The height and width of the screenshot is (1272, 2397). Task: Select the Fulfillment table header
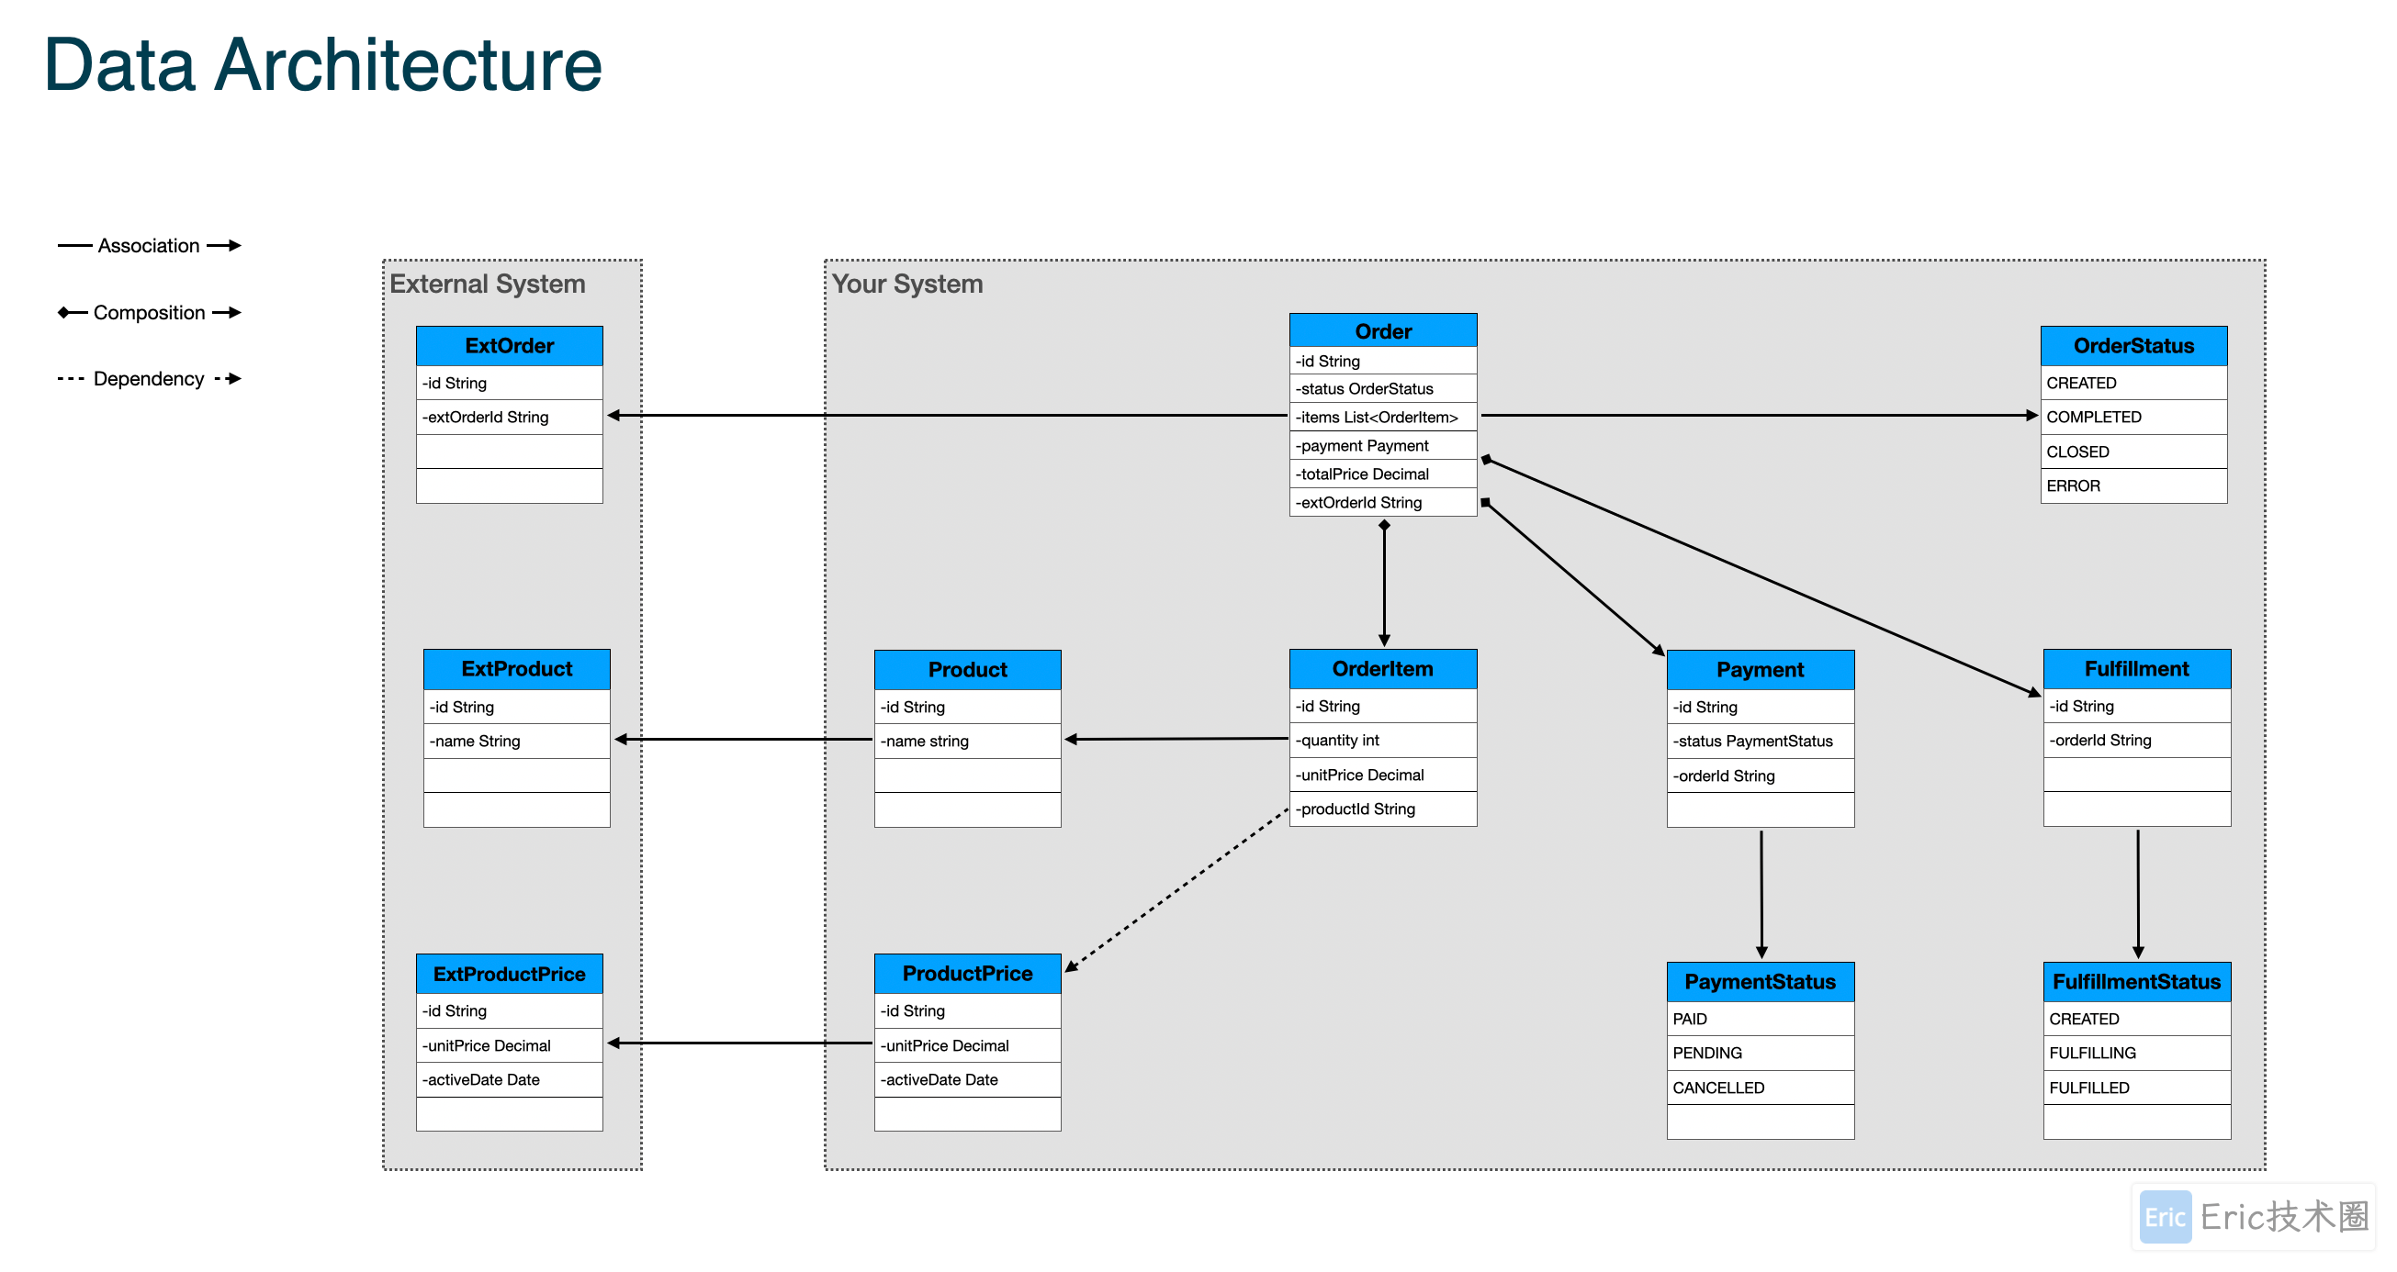click(2136, 668)
